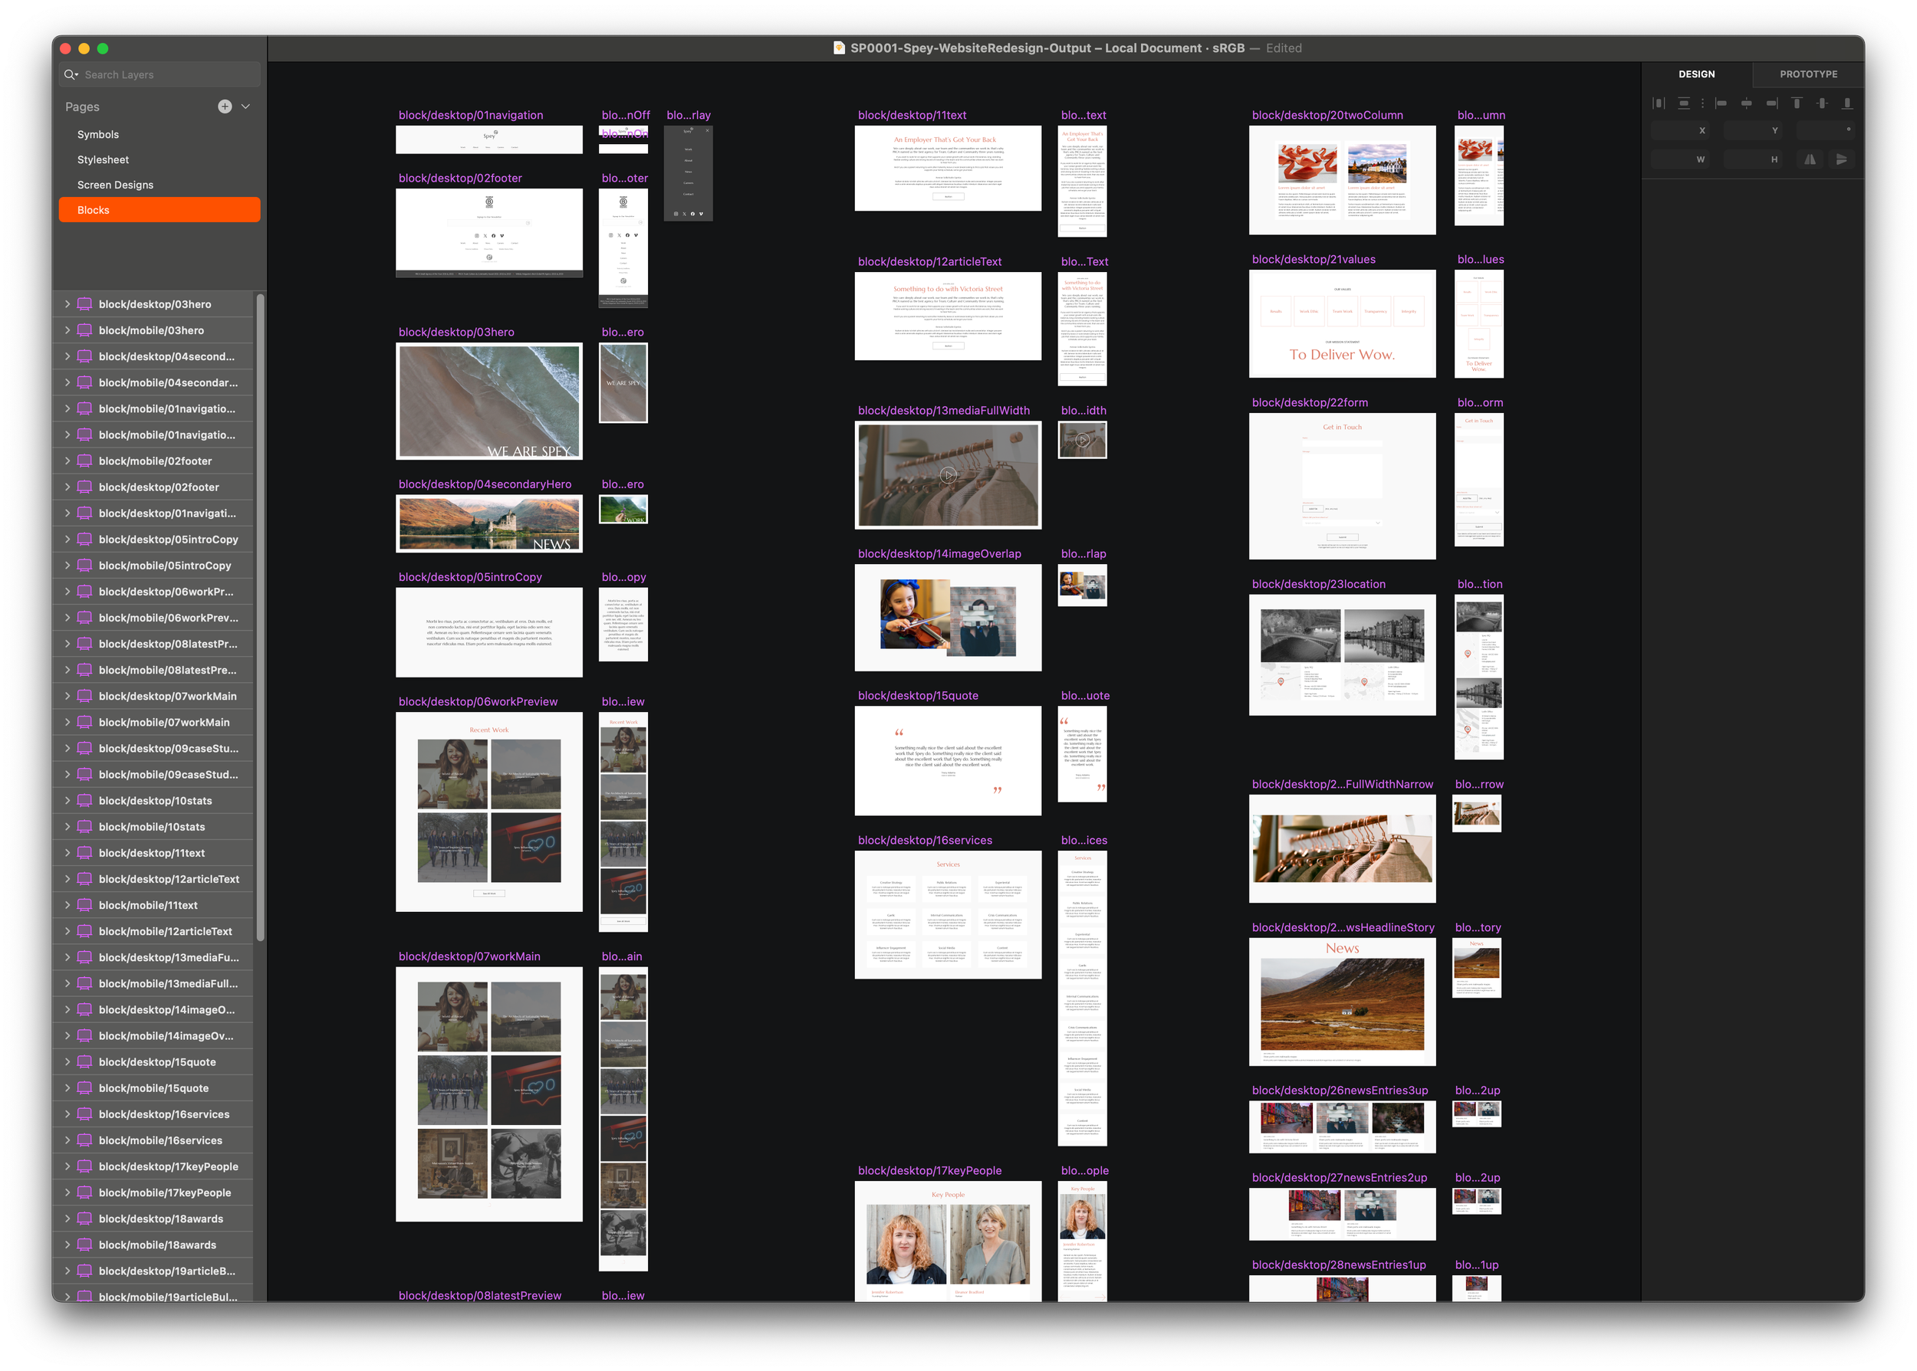The image size is (1917, 1371).
Task: Select block/desktop/16services layer row
Action: point(153,1114)
